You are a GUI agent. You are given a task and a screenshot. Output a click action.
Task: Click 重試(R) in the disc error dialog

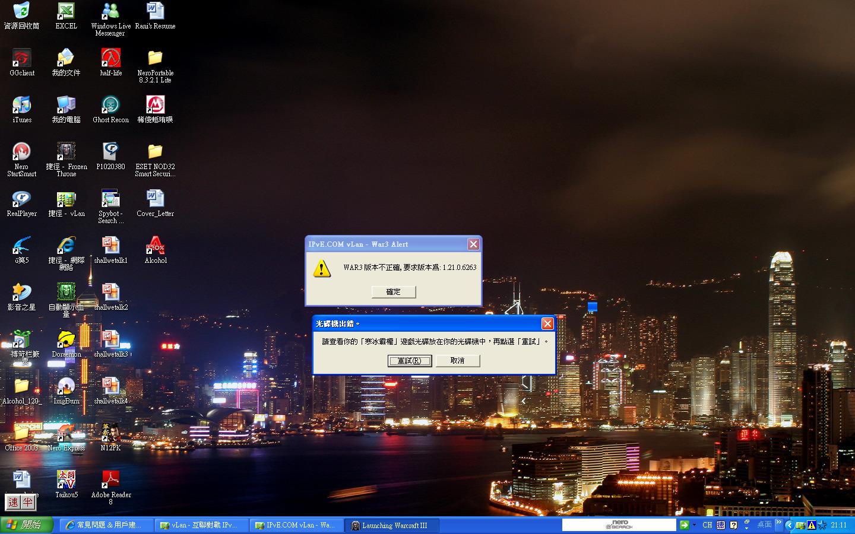pos(410,361)
